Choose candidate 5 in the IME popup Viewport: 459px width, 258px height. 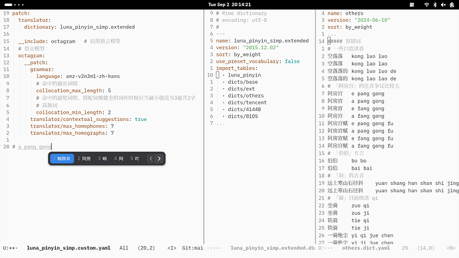pos(135,158)
